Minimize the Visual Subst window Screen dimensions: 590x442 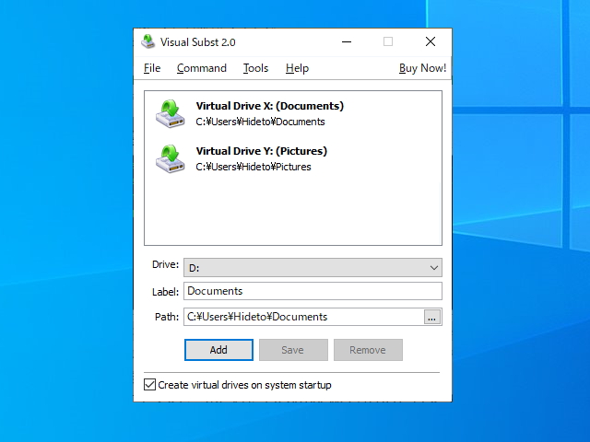(347, 41)
